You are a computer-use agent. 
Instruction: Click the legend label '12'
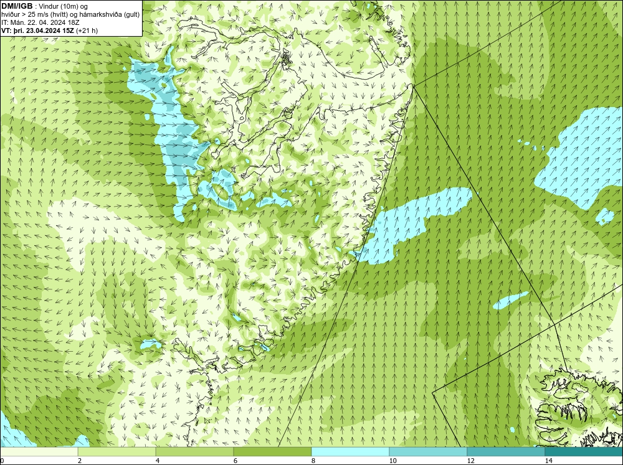[x=471, y=461]
